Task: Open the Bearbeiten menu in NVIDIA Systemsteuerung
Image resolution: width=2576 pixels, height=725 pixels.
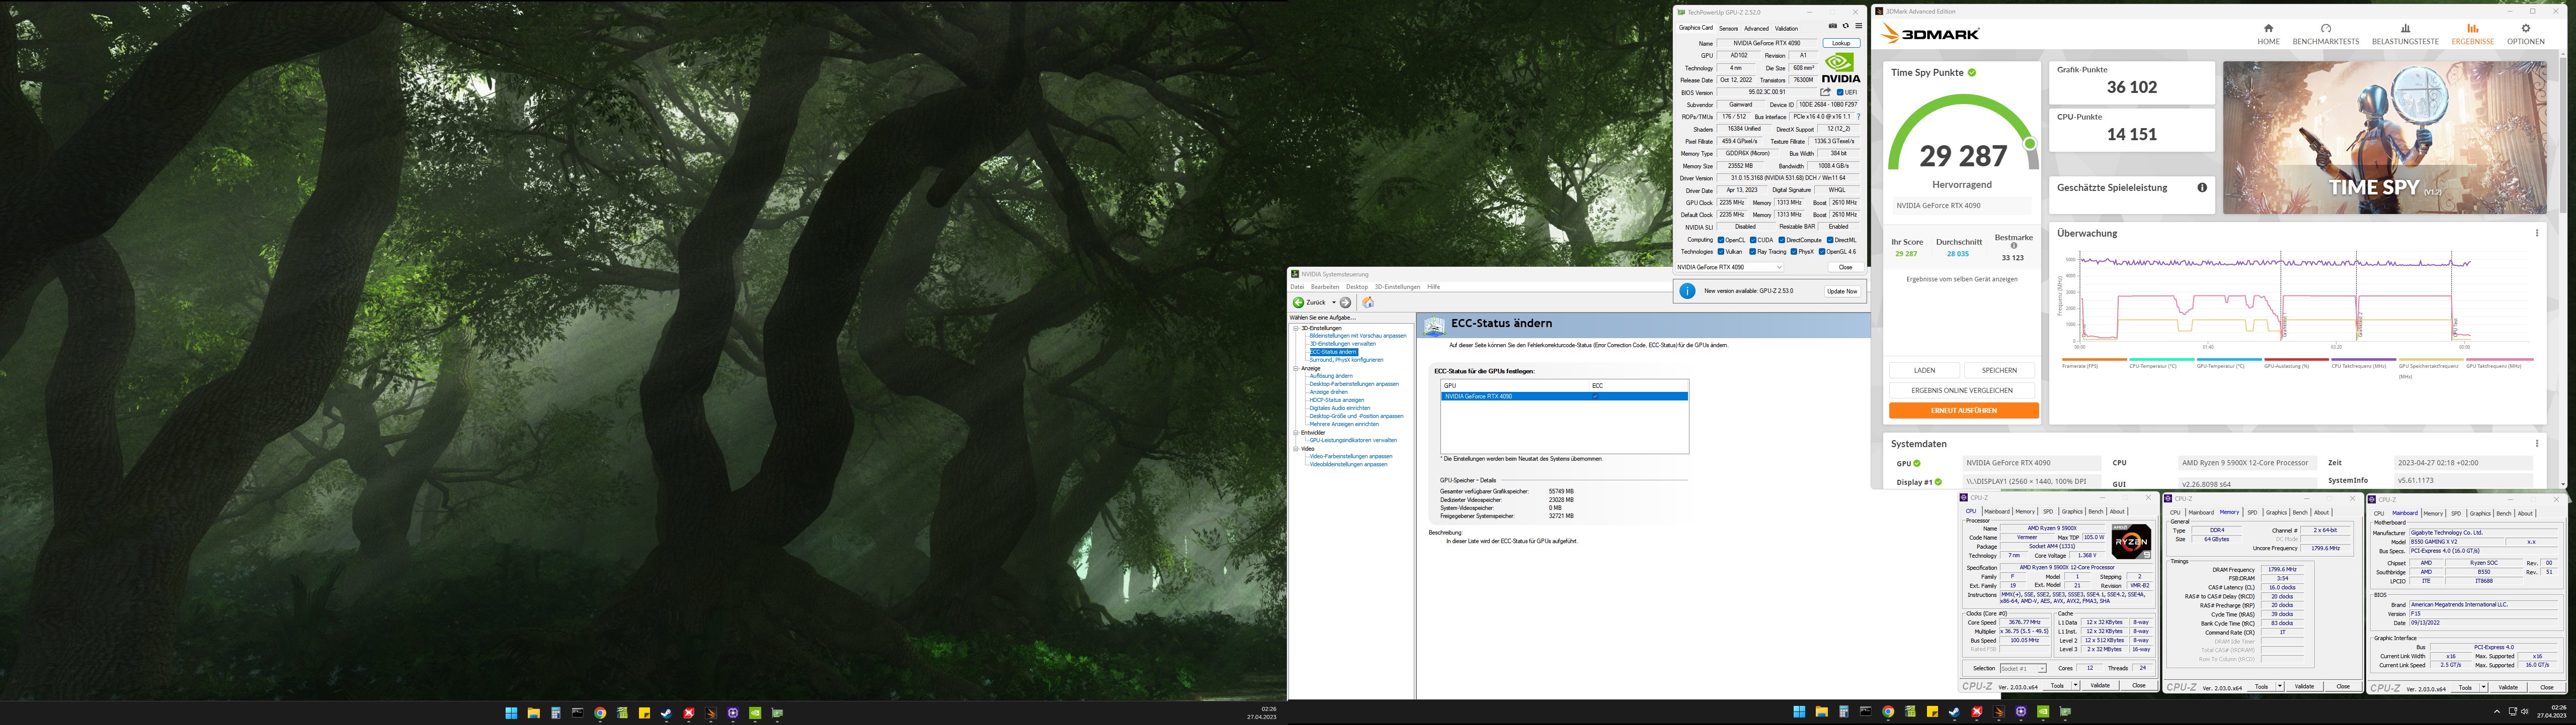Action: tap(1325, 286)
